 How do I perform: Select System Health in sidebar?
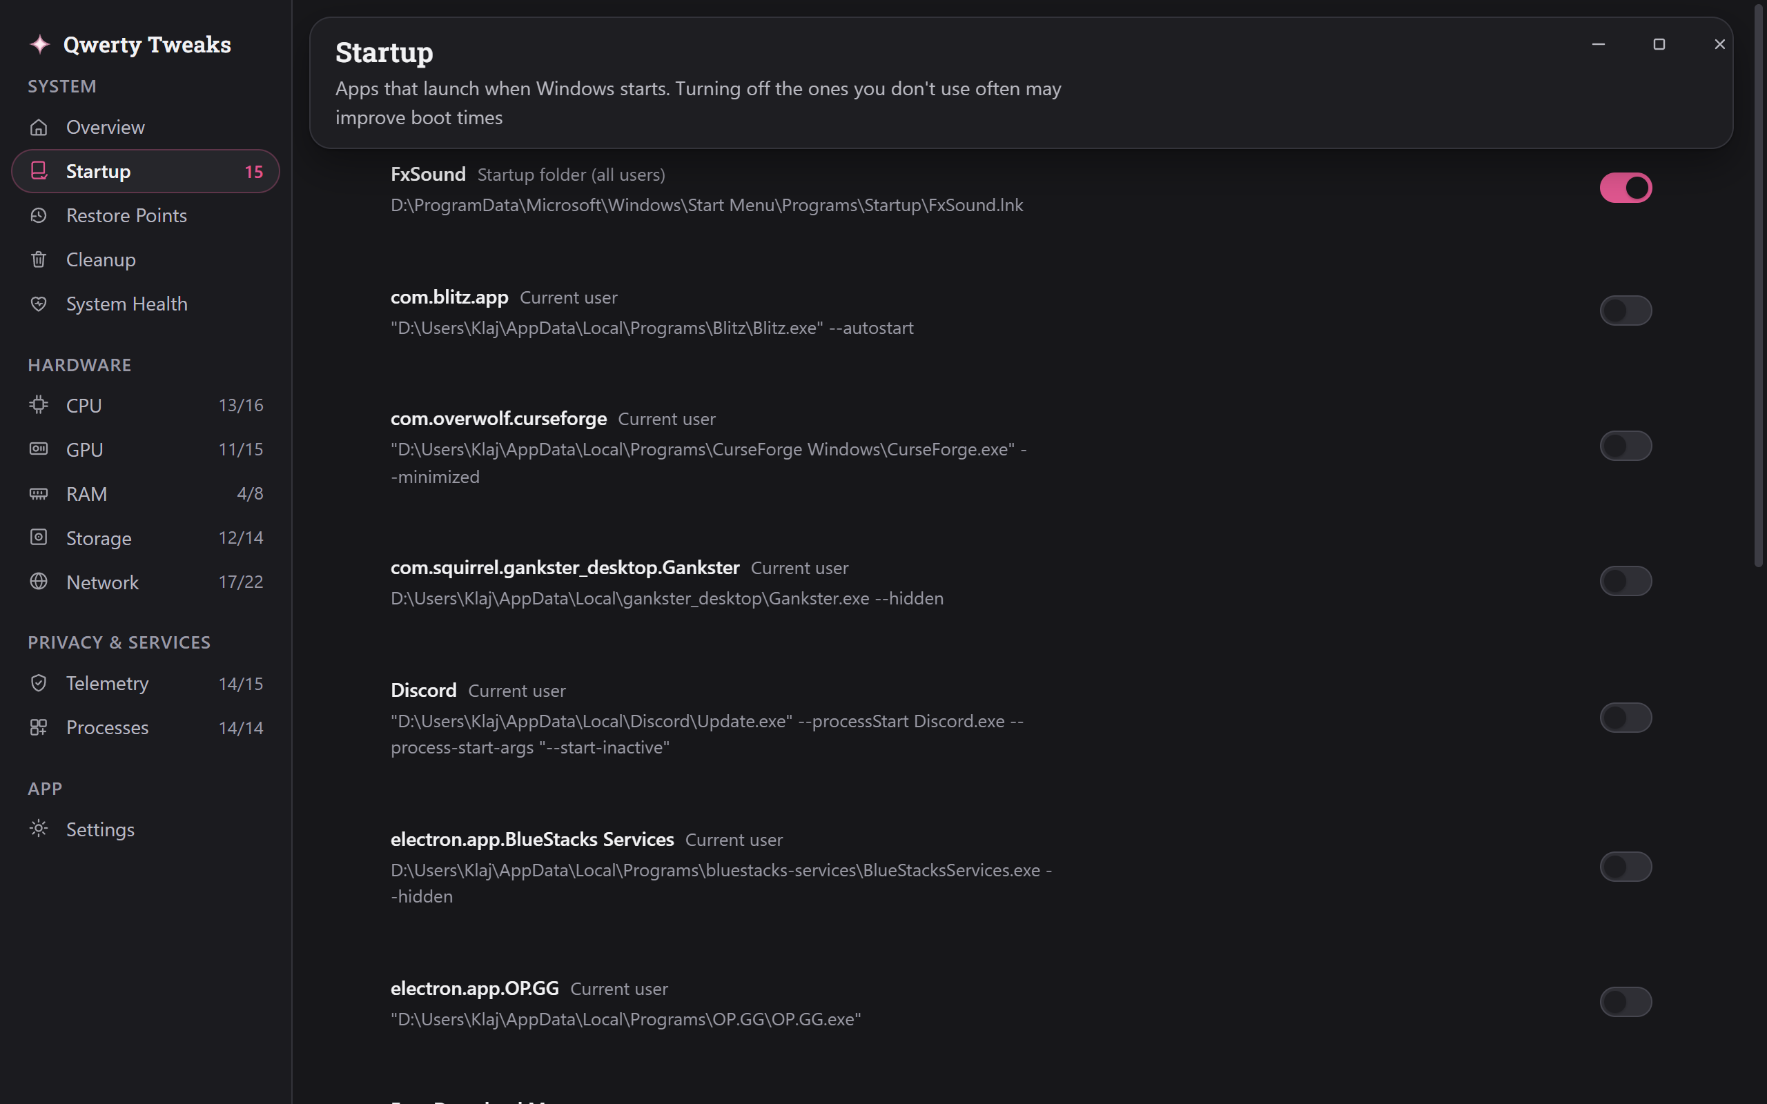[x=146, y=304]
